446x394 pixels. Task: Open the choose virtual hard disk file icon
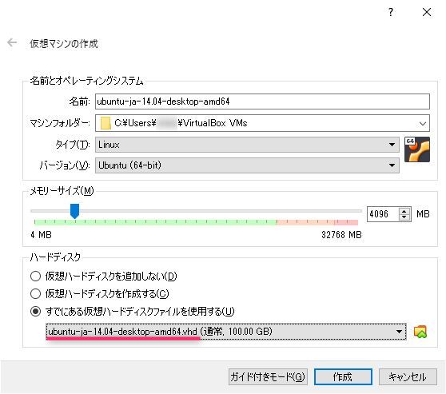420,332
